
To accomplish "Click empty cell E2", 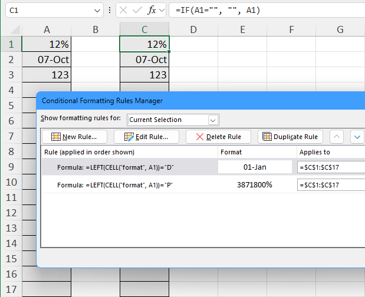I will click(242, 60).
